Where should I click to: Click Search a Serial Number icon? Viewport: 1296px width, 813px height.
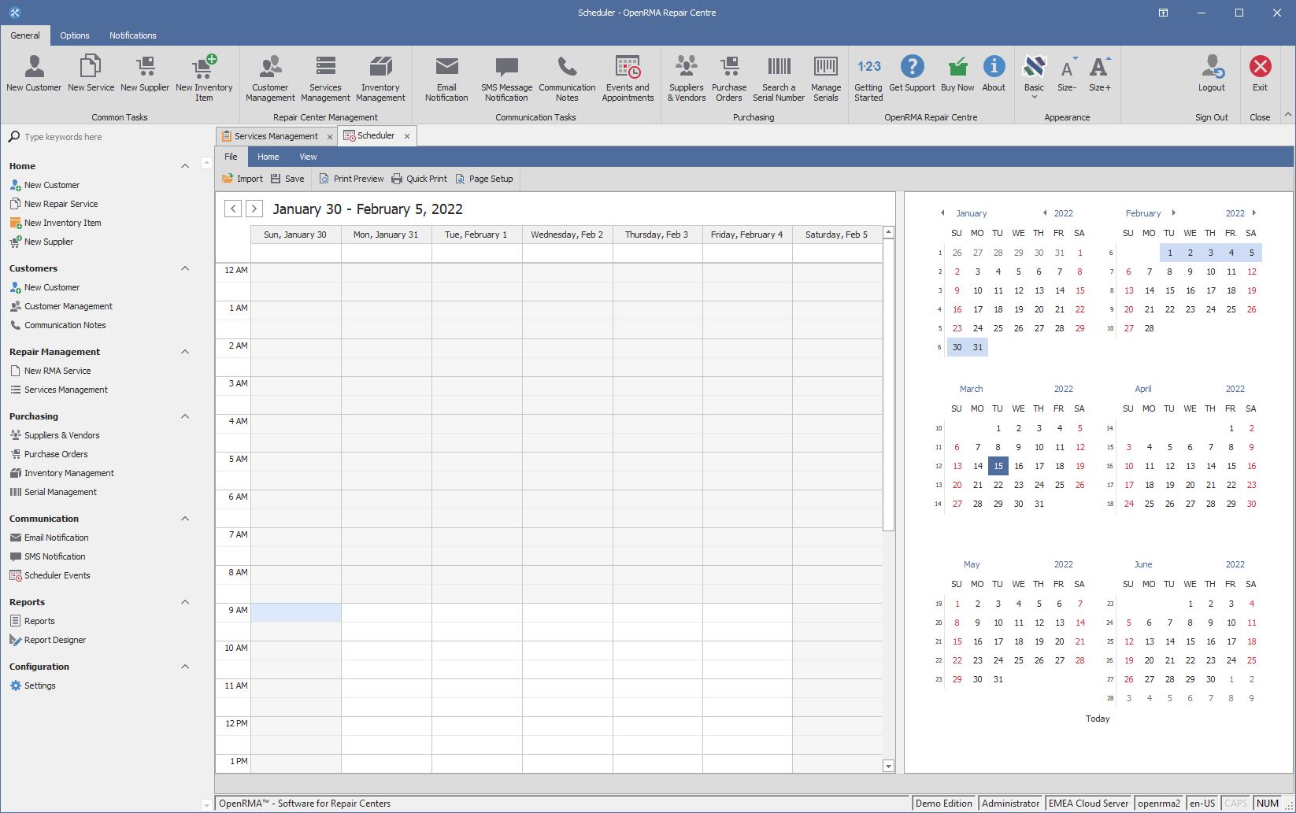pyautogui.click(x=779, y=78)
